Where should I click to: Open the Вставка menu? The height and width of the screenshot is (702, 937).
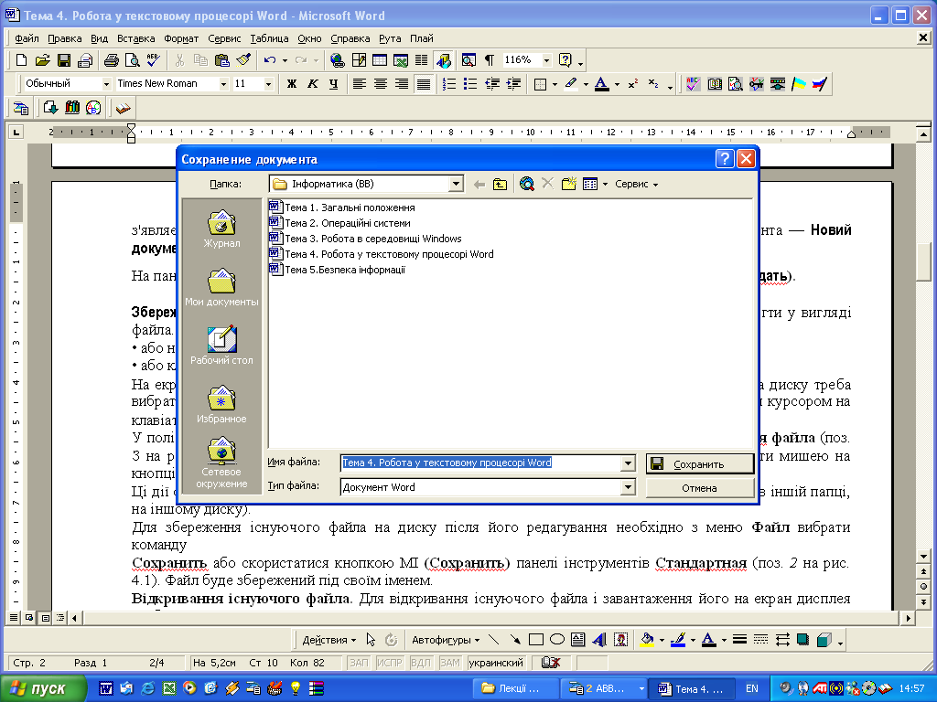[135, 38]
